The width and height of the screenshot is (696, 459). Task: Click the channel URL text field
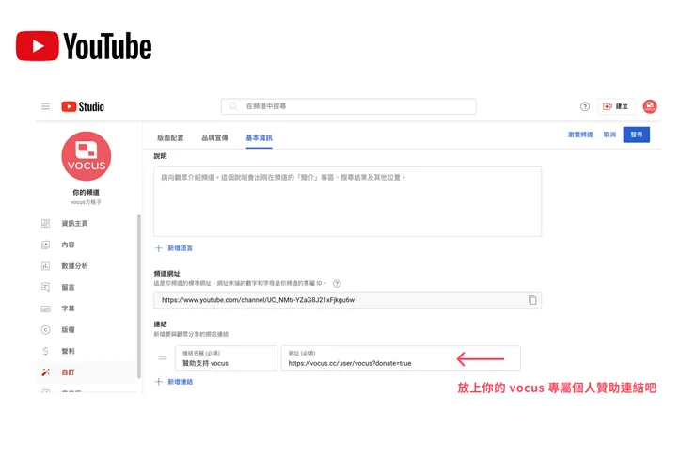click(x=348, y=300)
